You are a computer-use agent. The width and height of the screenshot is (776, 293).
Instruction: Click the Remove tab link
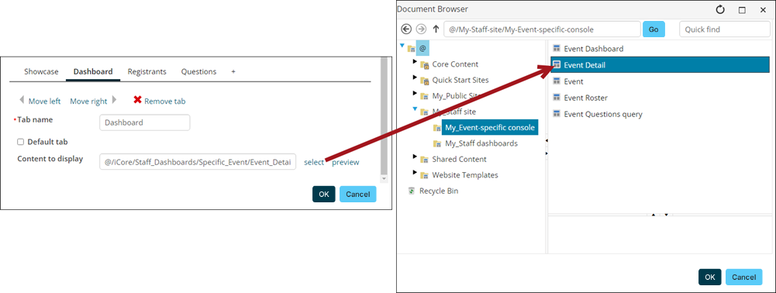(x=165, y=102)
